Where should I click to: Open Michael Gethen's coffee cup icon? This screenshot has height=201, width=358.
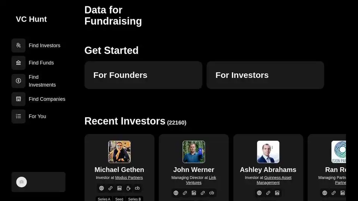coord(128,188)
